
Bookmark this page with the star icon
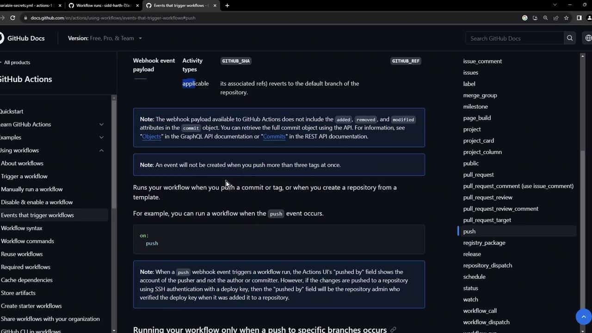pos(566,18)
